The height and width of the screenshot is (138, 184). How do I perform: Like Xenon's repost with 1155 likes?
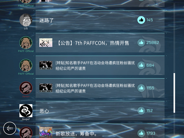[x=141, y=88]
